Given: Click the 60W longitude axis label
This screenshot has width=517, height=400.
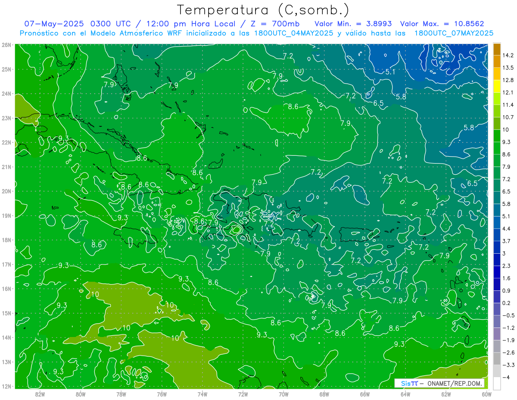Looking at the screenshot, I should (x=486, y=394).
